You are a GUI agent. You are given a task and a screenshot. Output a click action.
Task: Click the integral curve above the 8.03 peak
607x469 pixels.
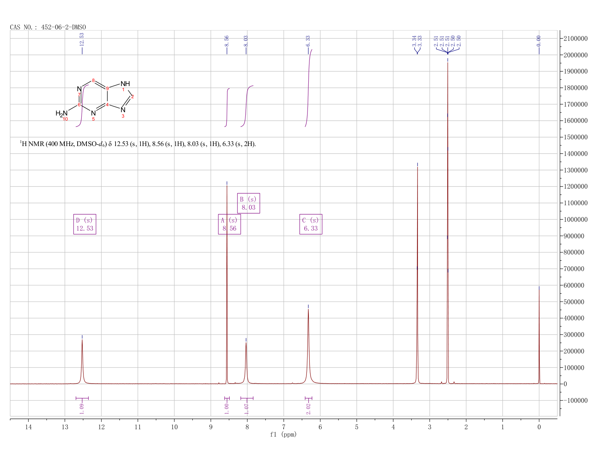tap(246, 107)
